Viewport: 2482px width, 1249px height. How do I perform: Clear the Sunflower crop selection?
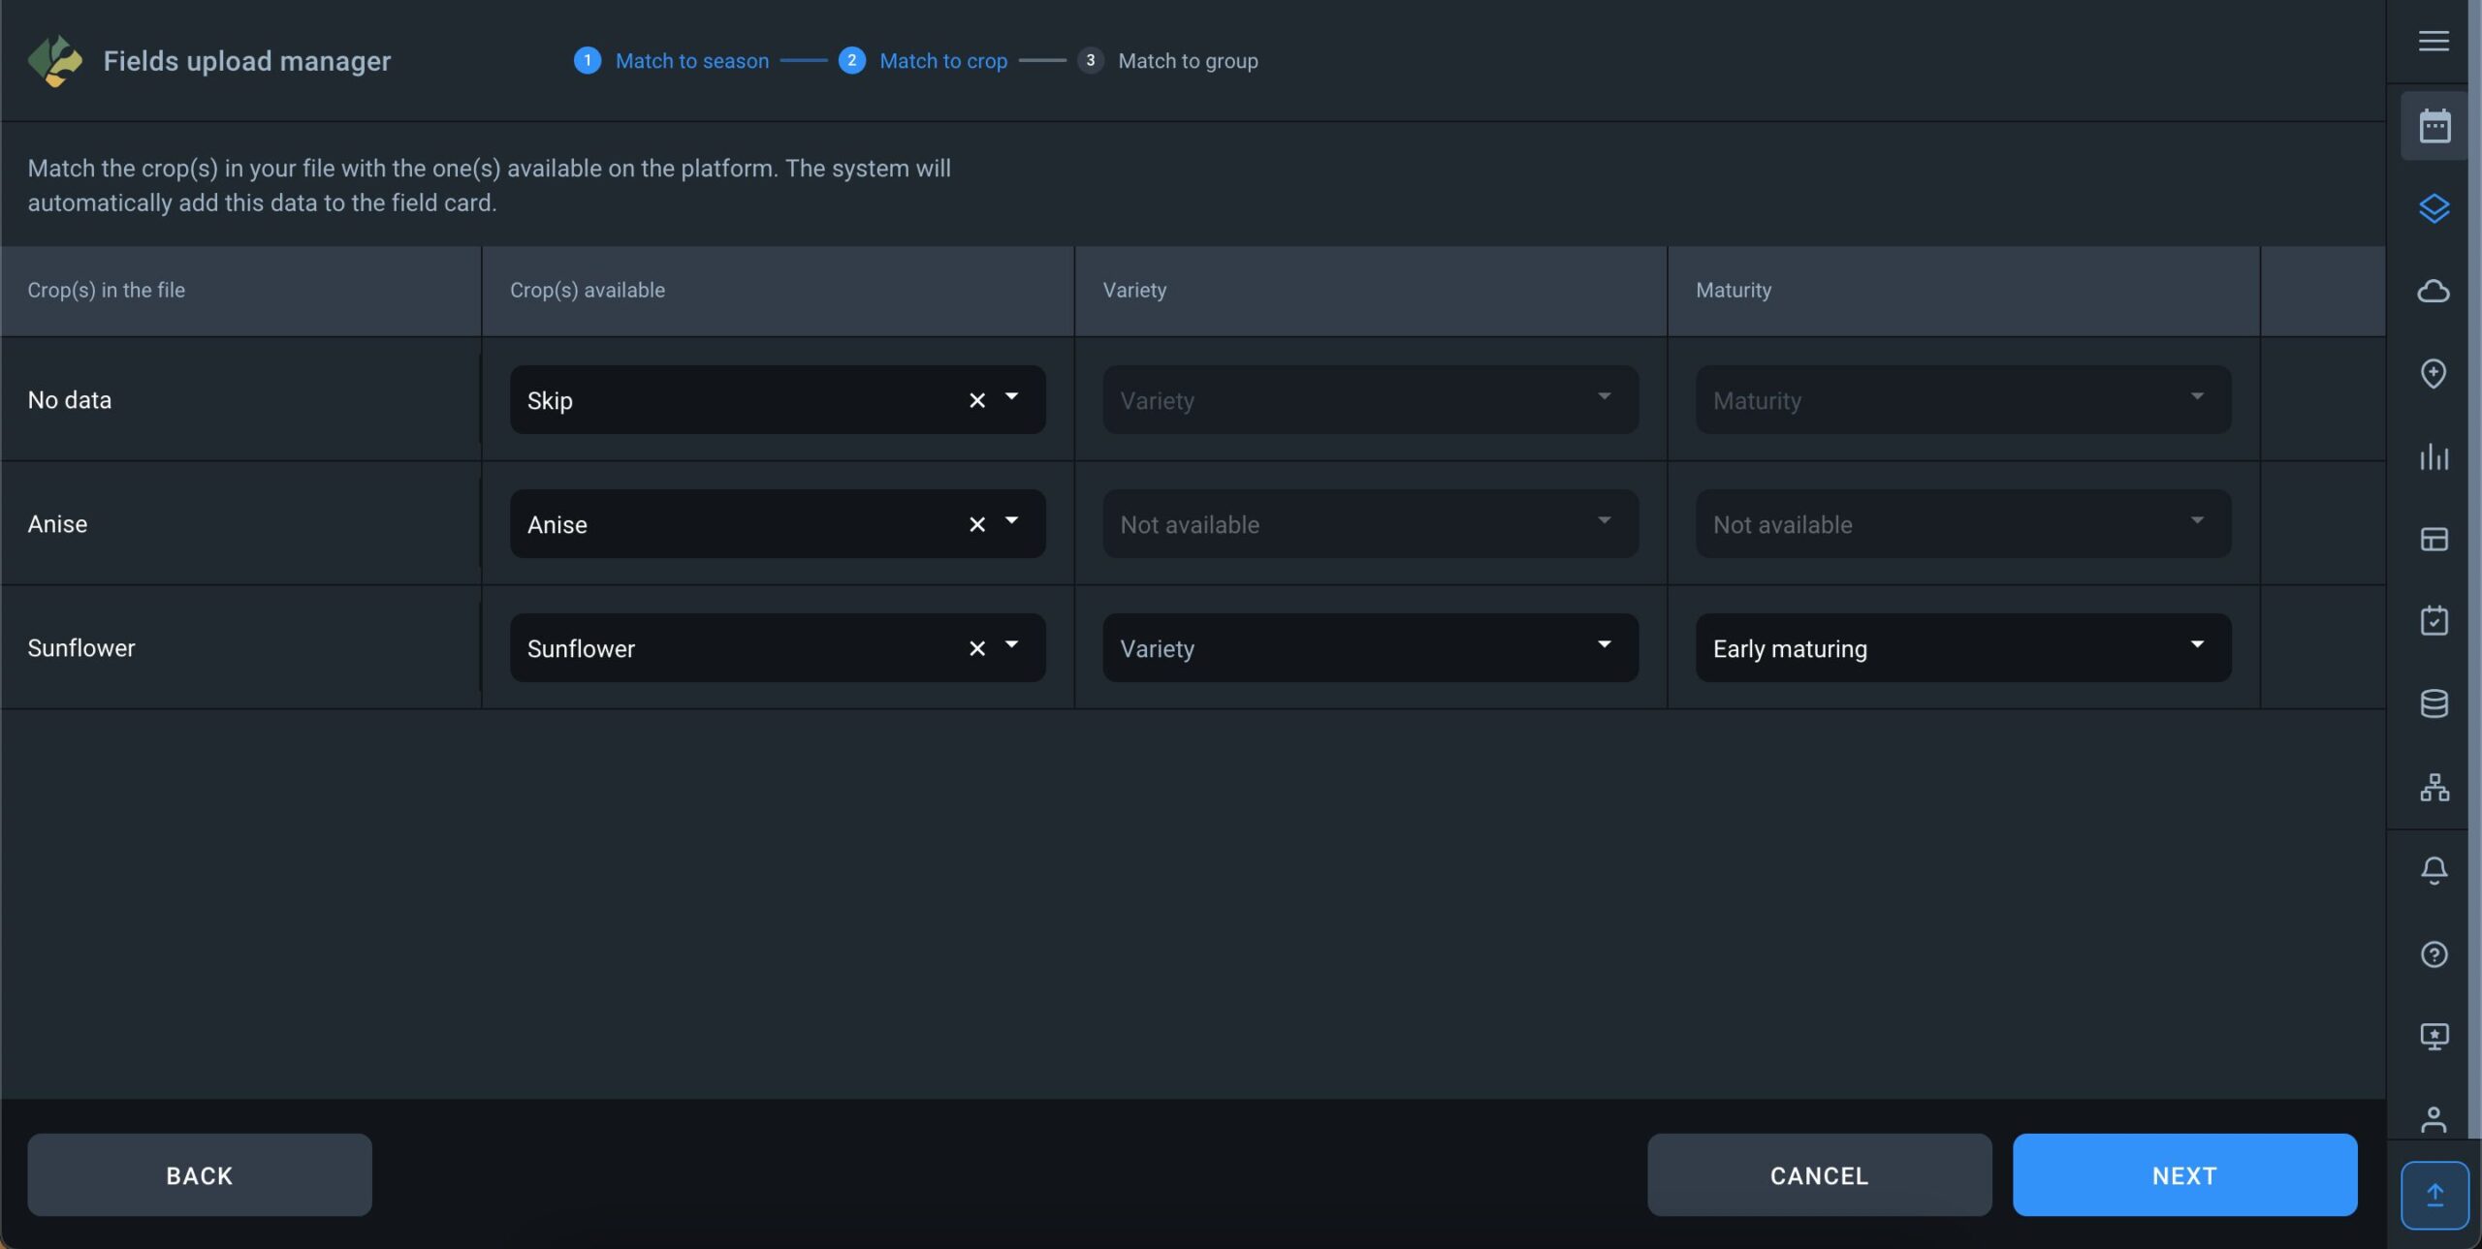pyautogui.click(x=976, y=648)
